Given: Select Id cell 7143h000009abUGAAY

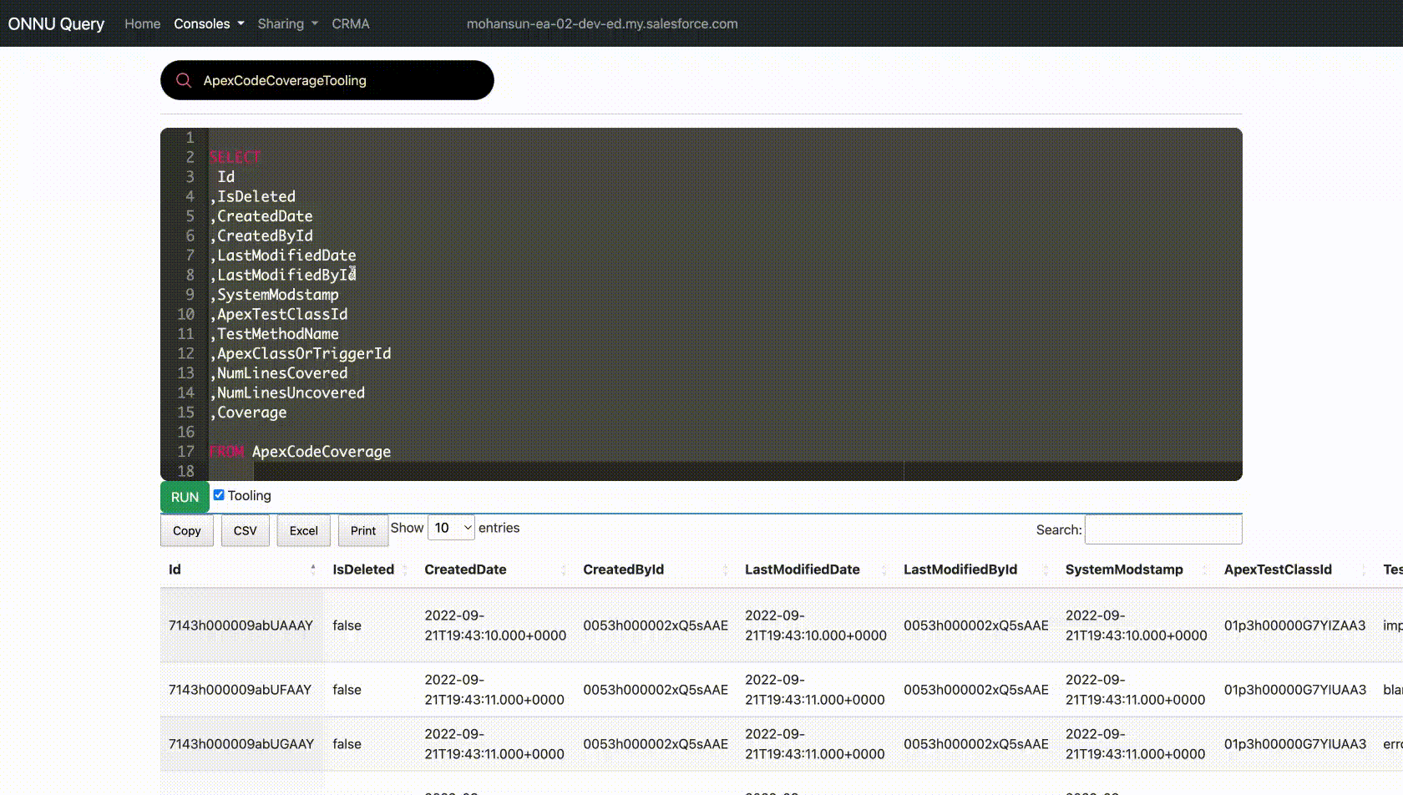Looking at the screenshot, I should tap(241, 744).
